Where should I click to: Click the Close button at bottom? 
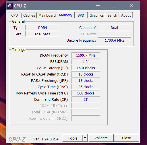coord(126,138)
